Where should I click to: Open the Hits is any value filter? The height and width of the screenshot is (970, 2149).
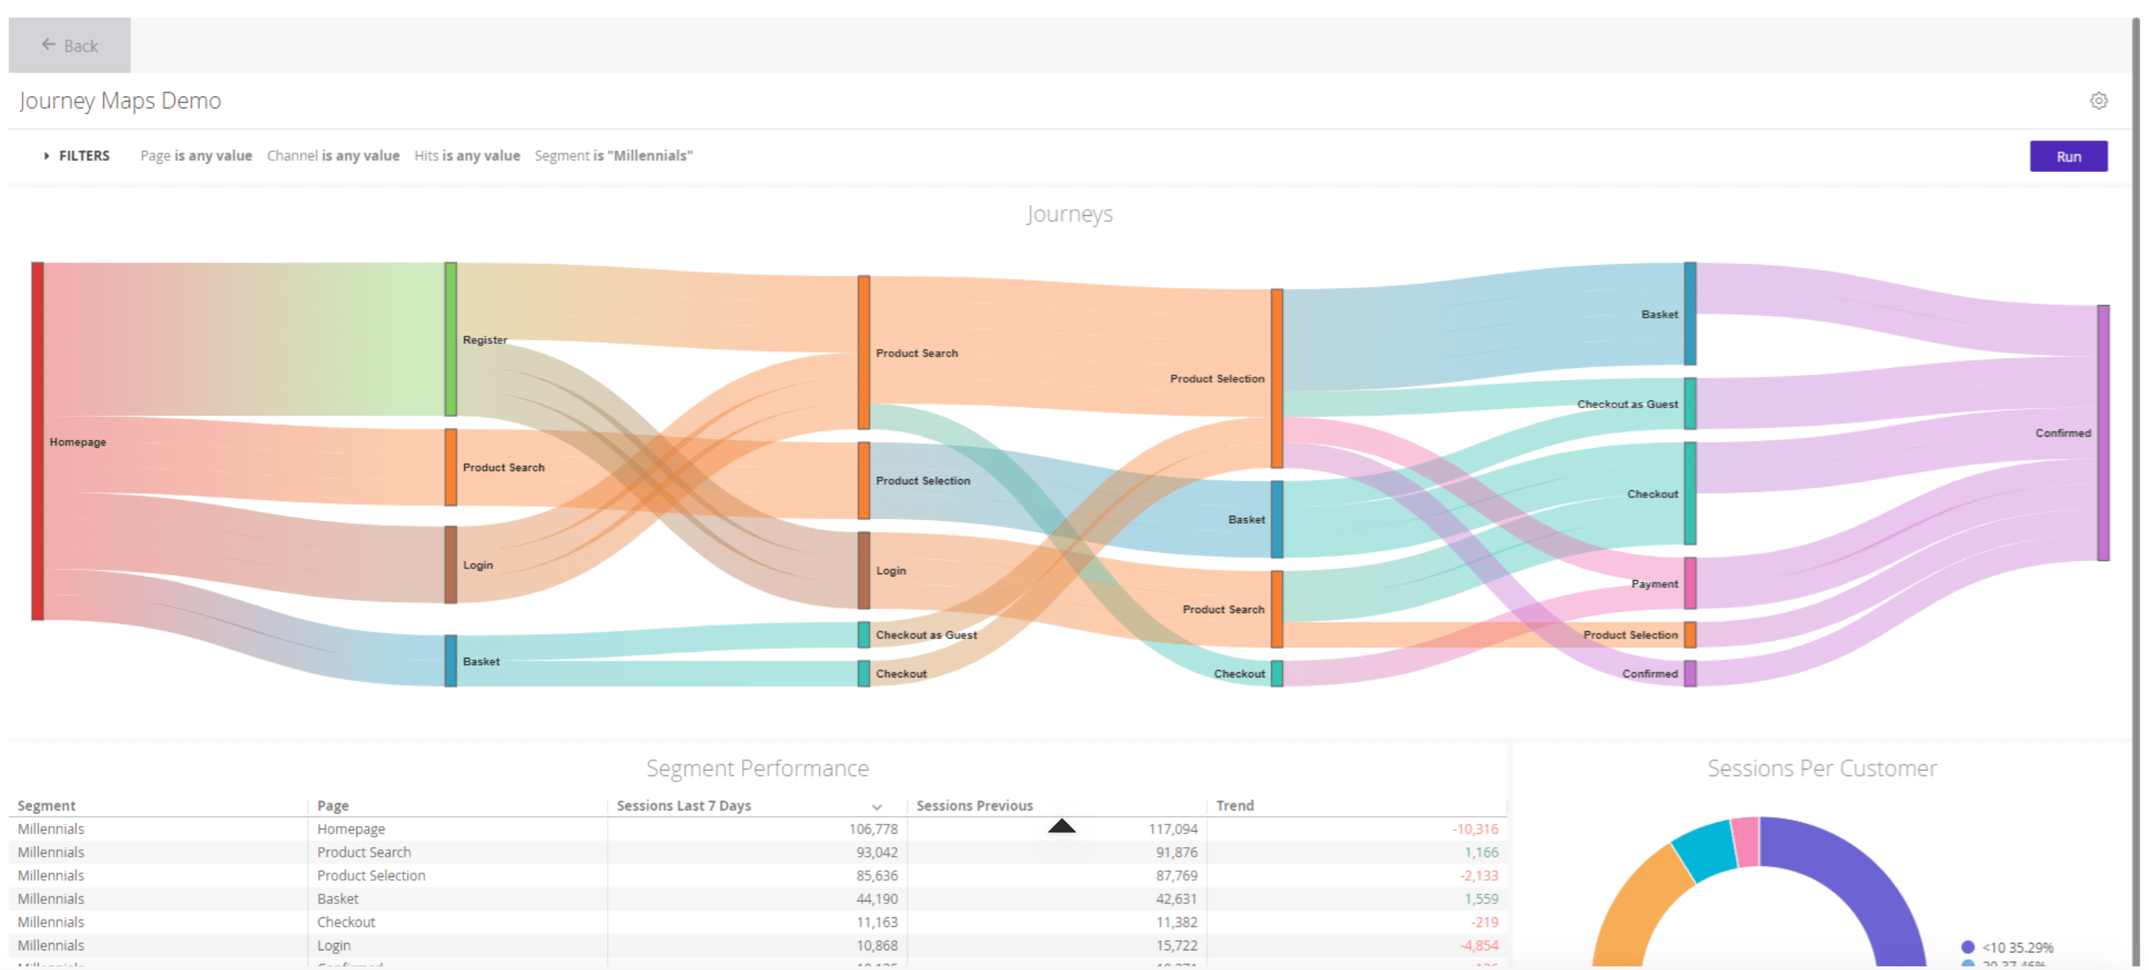click(466, 156)
